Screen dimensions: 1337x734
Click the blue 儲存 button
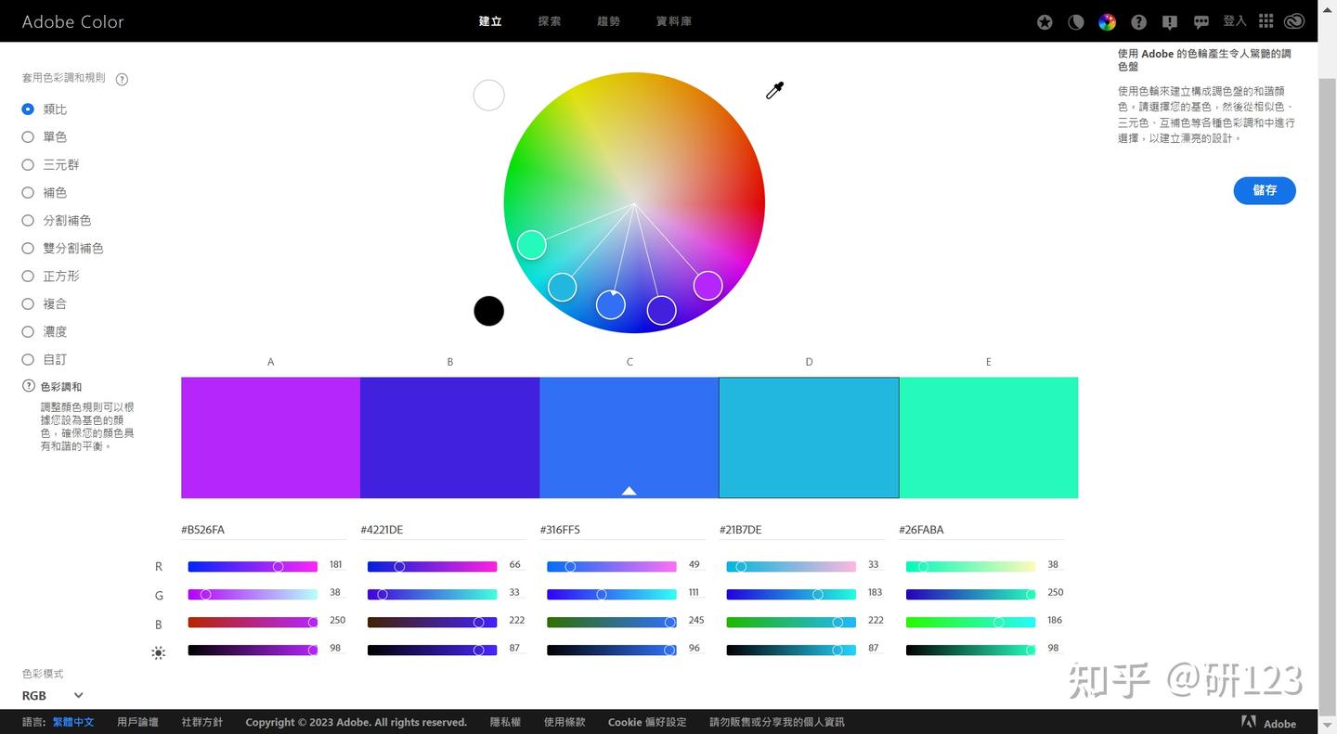coord(1265,190)
